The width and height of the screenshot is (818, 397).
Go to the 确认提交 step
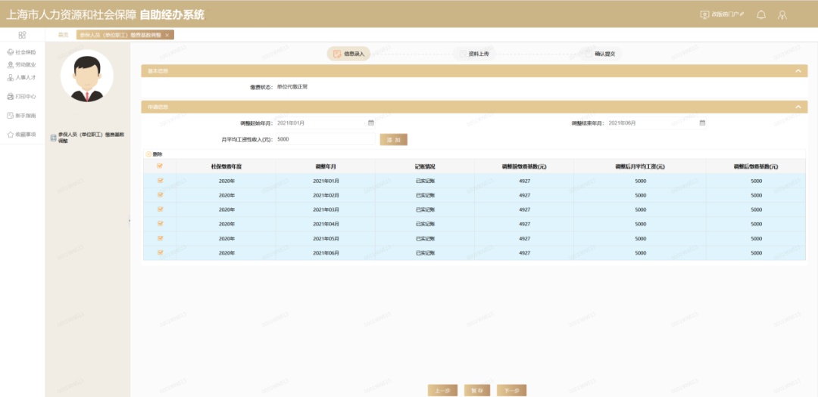click(601, 54)
